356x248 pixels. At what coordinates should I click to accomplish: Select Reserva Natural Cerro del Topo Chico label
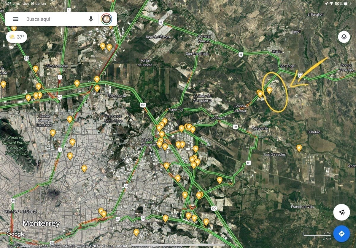[x=18, y=145]
